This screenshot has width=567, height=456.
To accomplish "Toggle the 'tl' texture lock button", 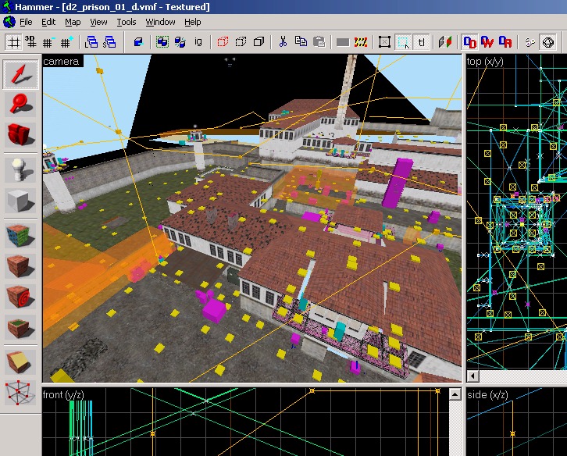I will coord(421,42).
